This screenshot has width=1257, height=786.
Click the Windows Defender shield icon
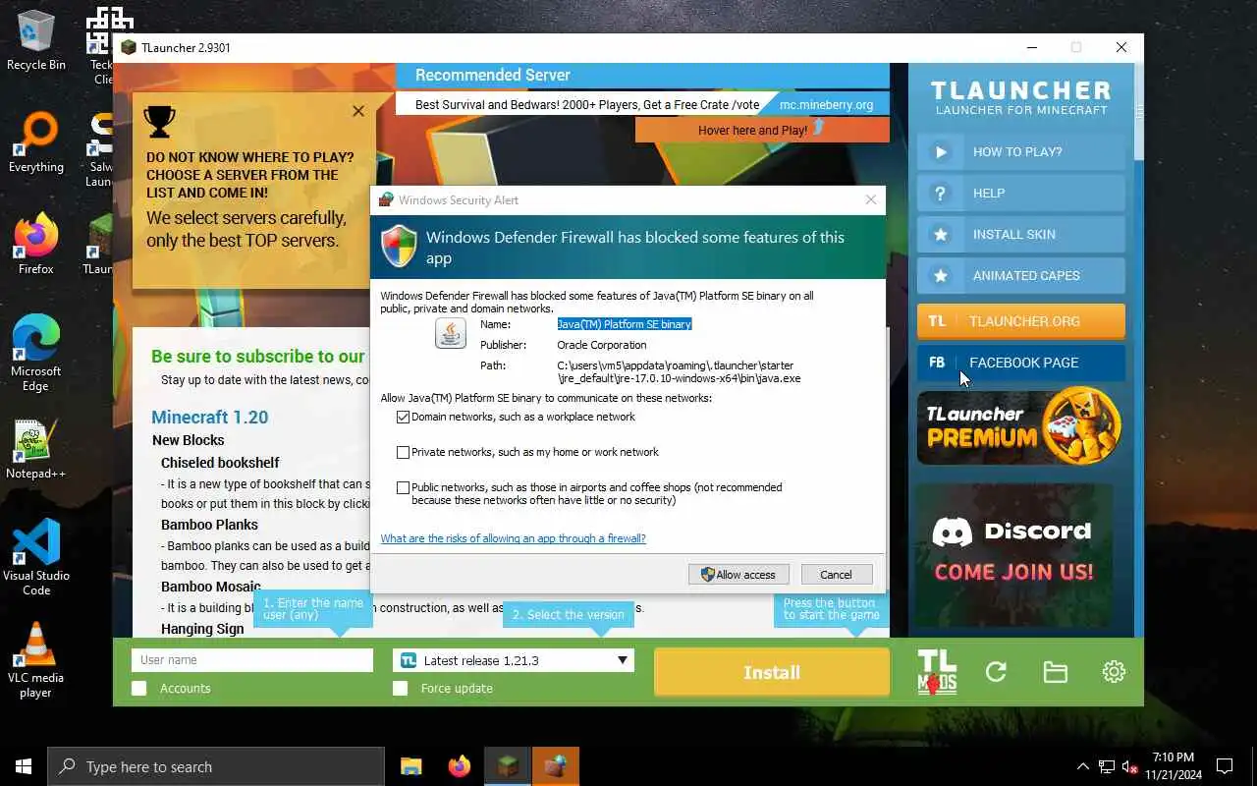399,246
